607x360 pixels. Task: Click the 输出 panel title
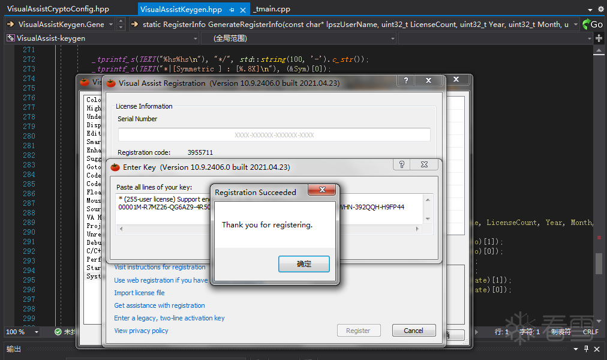click(x=14, y=349)
